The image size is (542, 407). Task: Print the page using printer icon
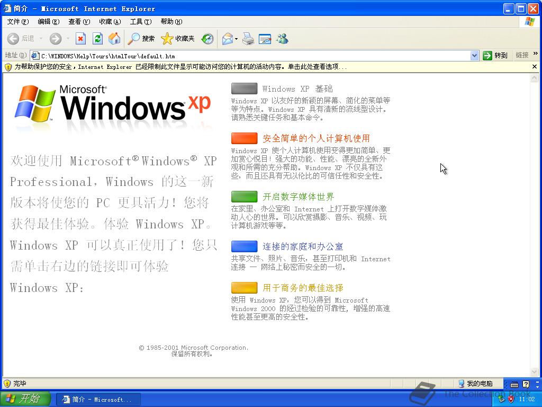coord(248,38)
